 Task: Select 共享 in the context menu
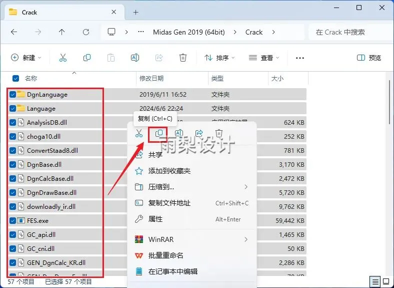tap(192, 155)
